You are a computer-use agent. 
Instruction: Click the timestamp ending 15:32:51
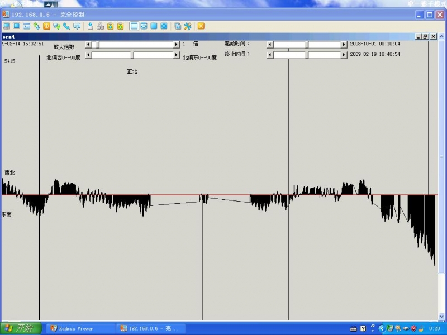[23, 44]
